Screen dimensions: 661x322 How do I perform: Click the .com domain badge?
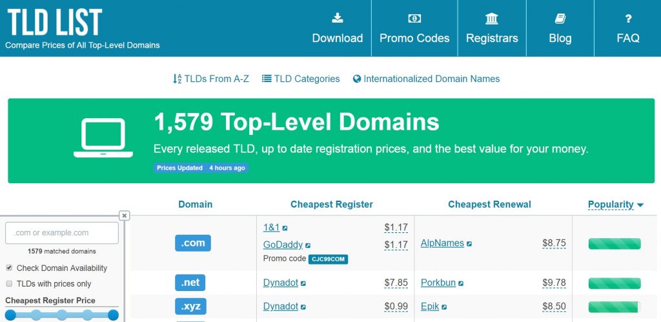[193, 243]
